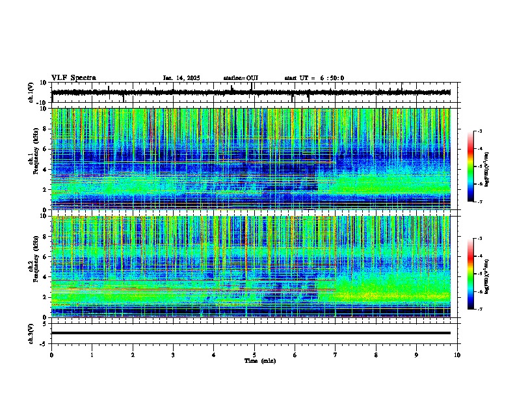The width and height of the screenshot is (515, 398).
Task: Click time axis tick label '7'
Action: point(336,355)
